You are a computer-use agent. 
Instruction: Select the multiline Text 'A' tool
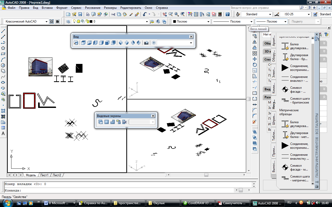[x=3, y=134]
